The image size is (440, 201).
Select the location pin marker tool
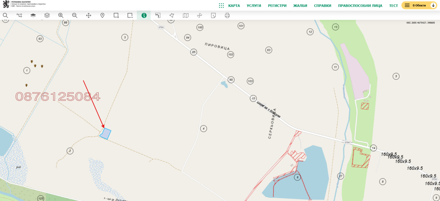[102, 15]
